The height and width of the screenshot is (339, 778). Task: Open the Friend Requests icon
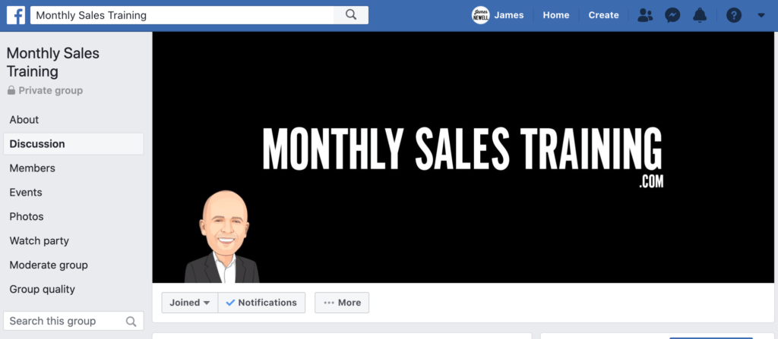pyautogui.click(x=645, y=15)
